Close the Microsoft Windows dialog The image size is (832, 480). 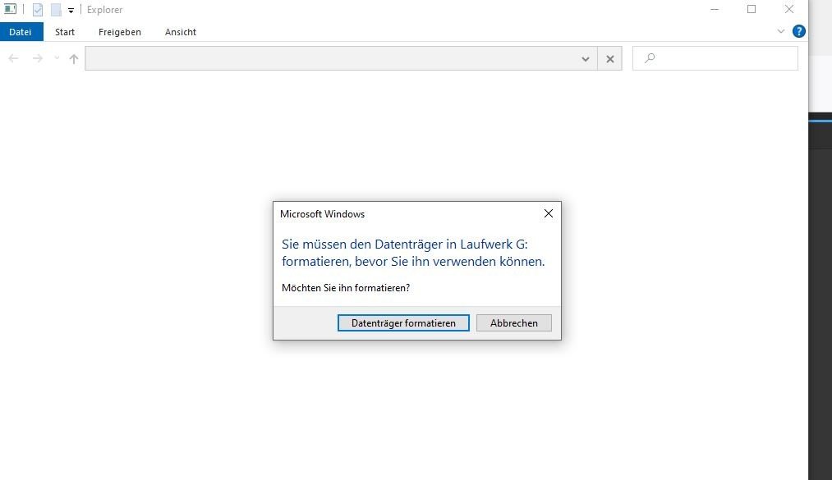point(548,213)
